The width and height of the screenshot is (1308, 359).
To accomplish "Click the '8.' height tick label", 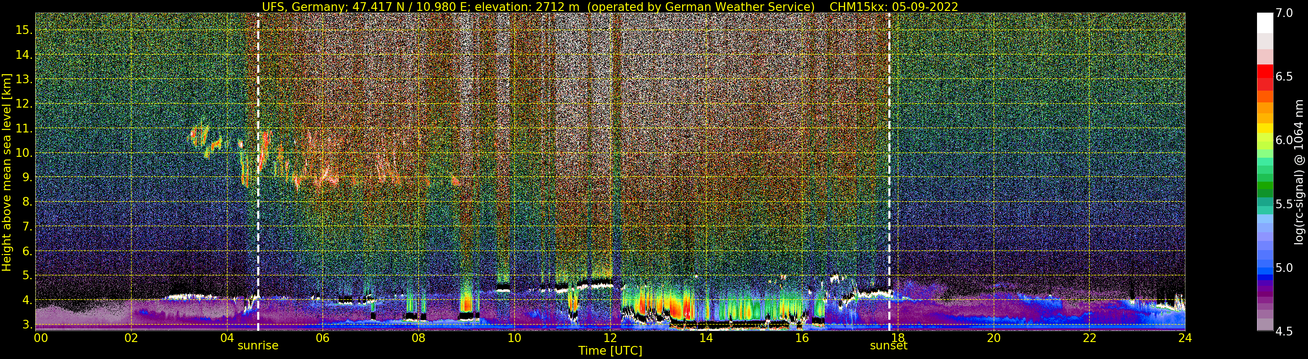I will point(27,202).
